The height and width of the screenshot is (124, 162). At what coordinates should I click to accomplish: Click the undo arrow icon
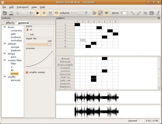[17, 13]
